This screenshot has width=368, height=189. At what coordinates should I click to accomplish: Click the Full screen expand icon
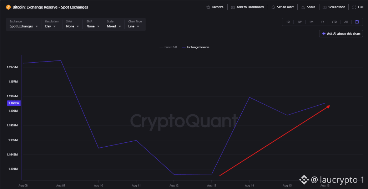click(x=354, y=7)
